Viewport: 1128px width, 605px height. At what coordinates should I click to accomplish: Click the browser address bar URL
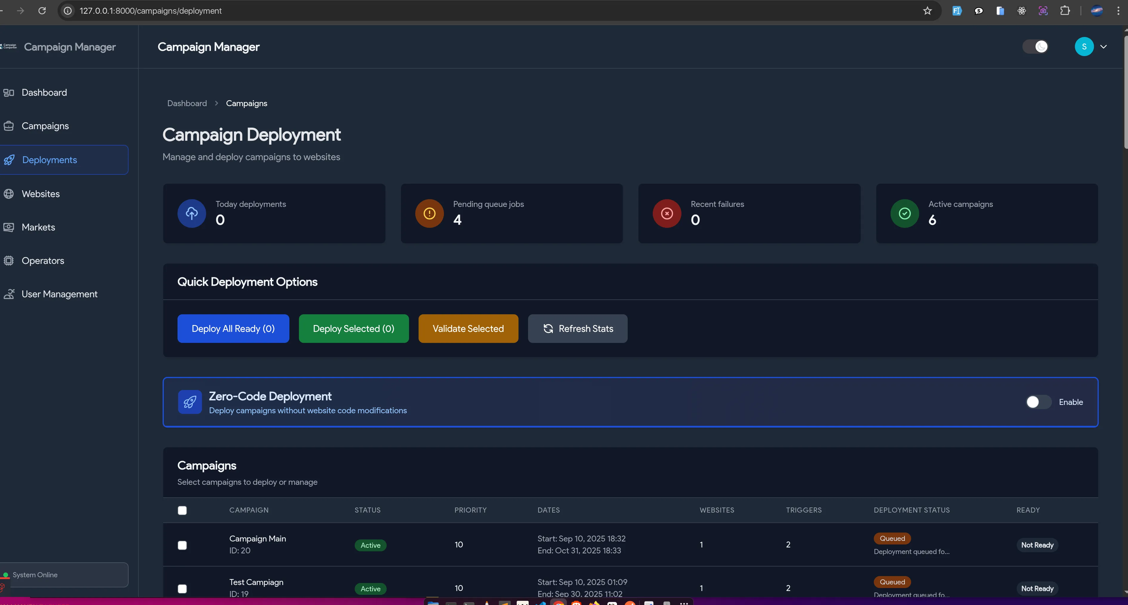[x=151, y=10]
